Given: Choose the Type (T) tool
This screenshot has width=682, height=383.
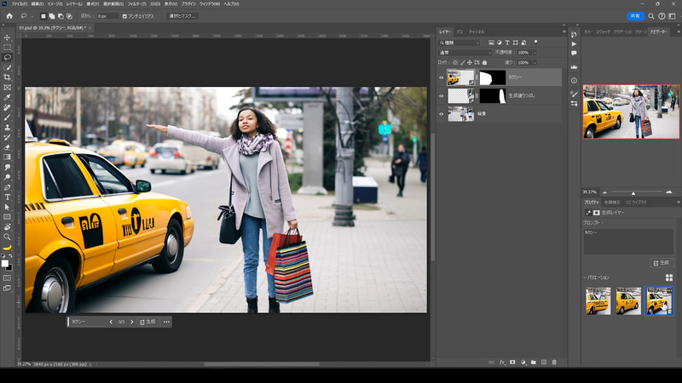Looking at the screenshot, I should tap(7, 197).
